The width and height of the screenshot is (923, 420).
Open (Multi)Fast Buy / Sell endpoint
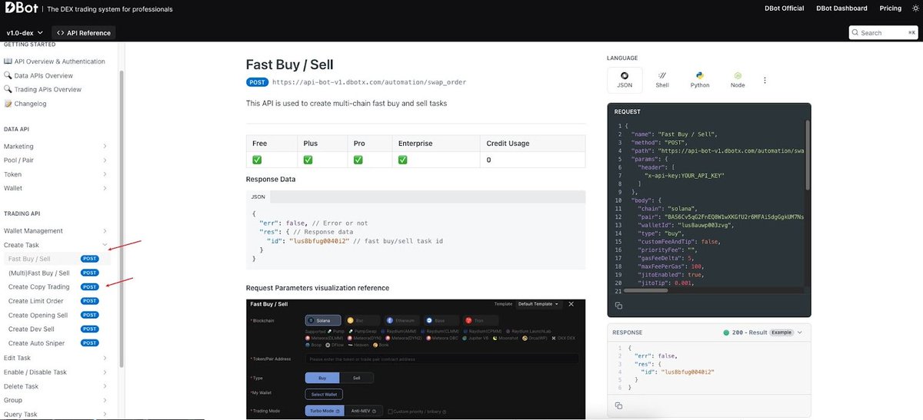click(54, 273)
